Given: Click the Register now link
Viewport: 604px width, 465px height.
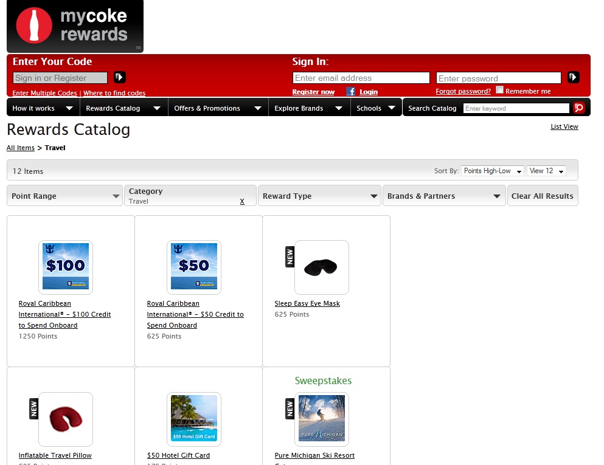Looking at the screenshot, I should 313,91.
